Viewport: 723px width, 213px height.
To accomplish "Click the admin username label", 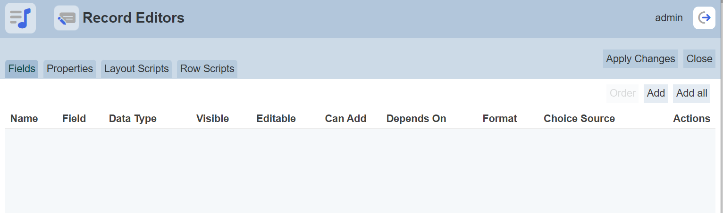I will 669,18.
